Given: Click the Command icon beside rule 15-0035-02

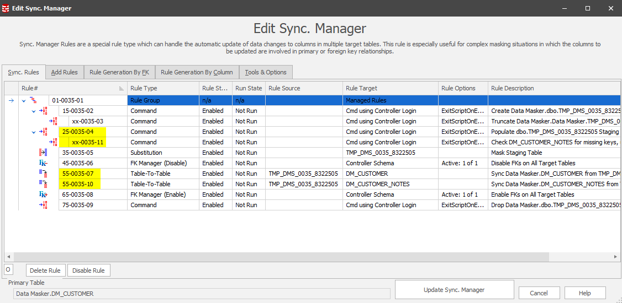Looking at the screenshot, I should click(x=44, y=111).
